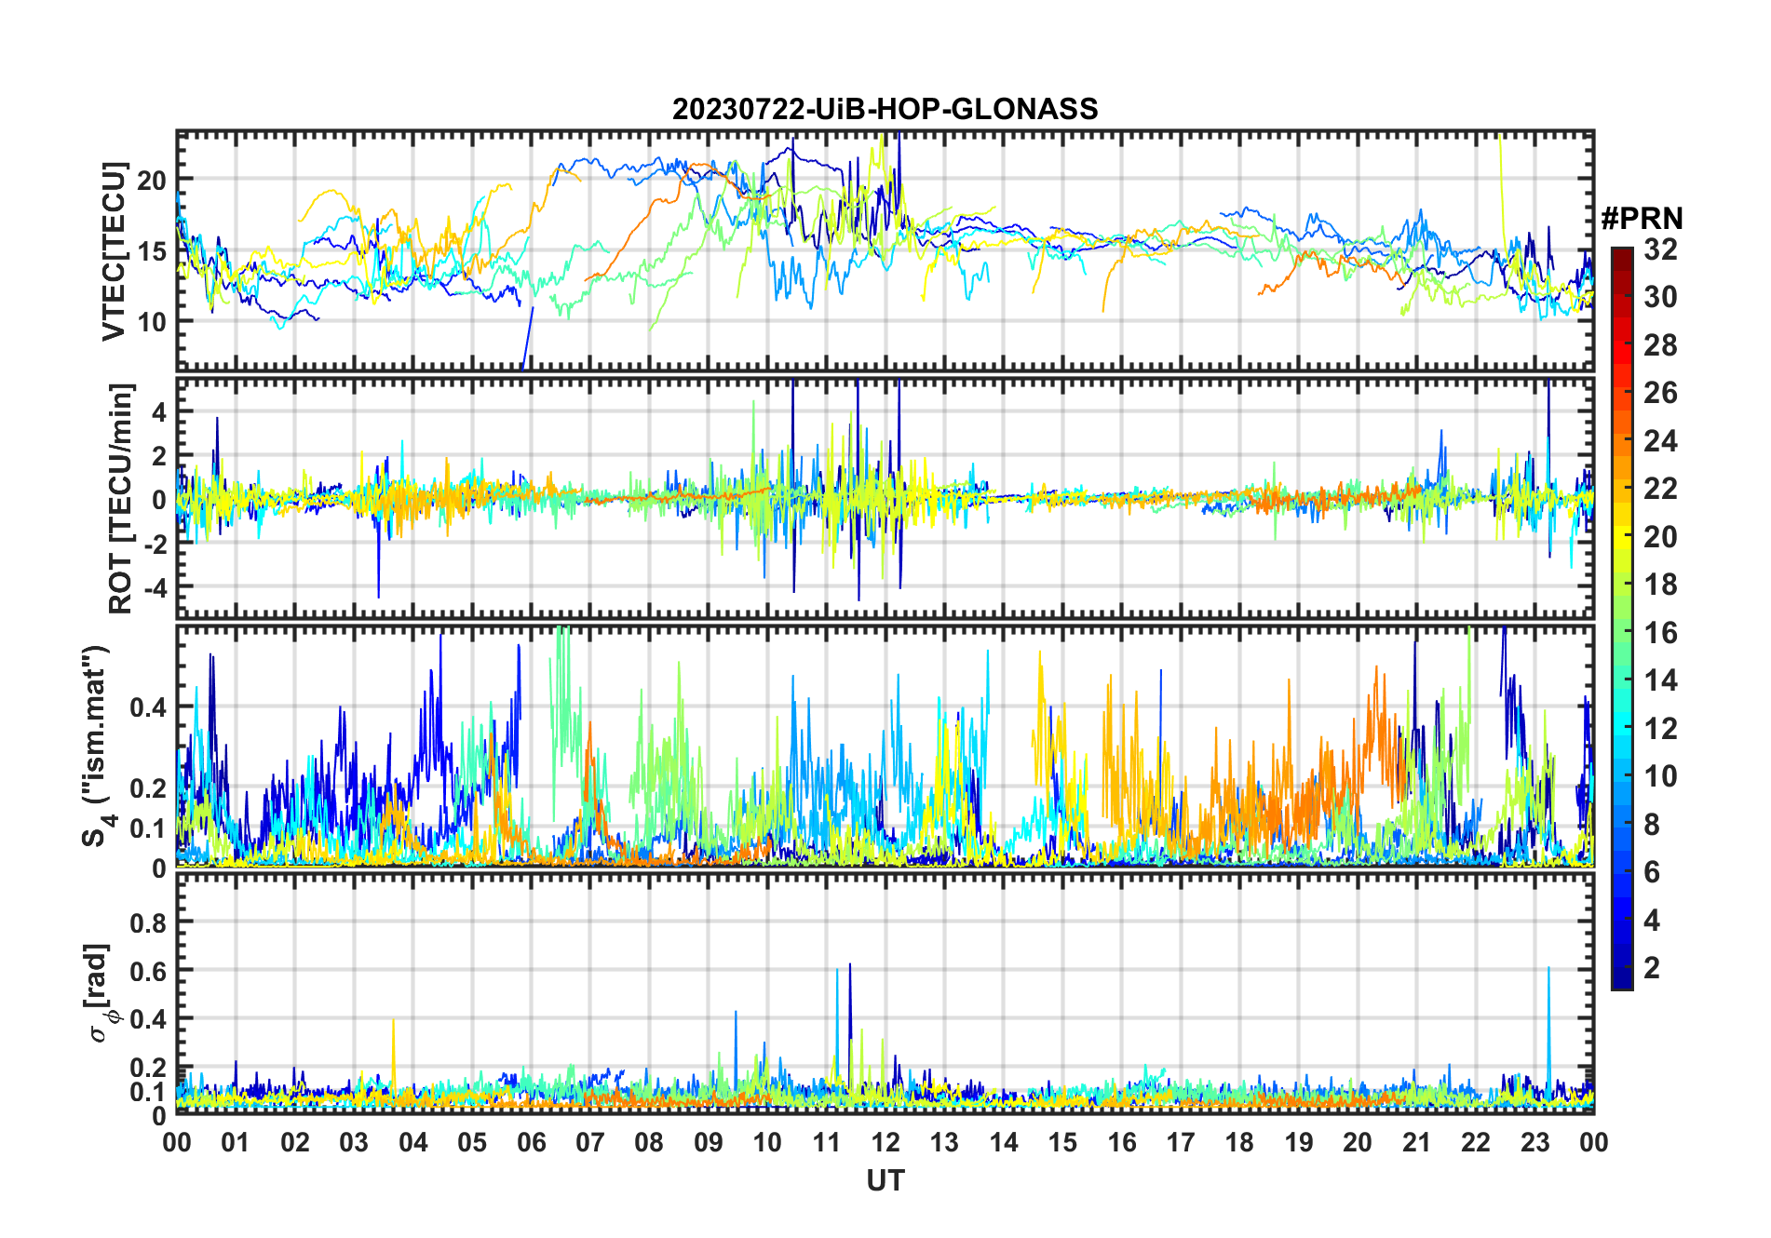Select the UT axis tick label 11
The height and width of the screenshot is (1238, 1771).
(827, 1143)
